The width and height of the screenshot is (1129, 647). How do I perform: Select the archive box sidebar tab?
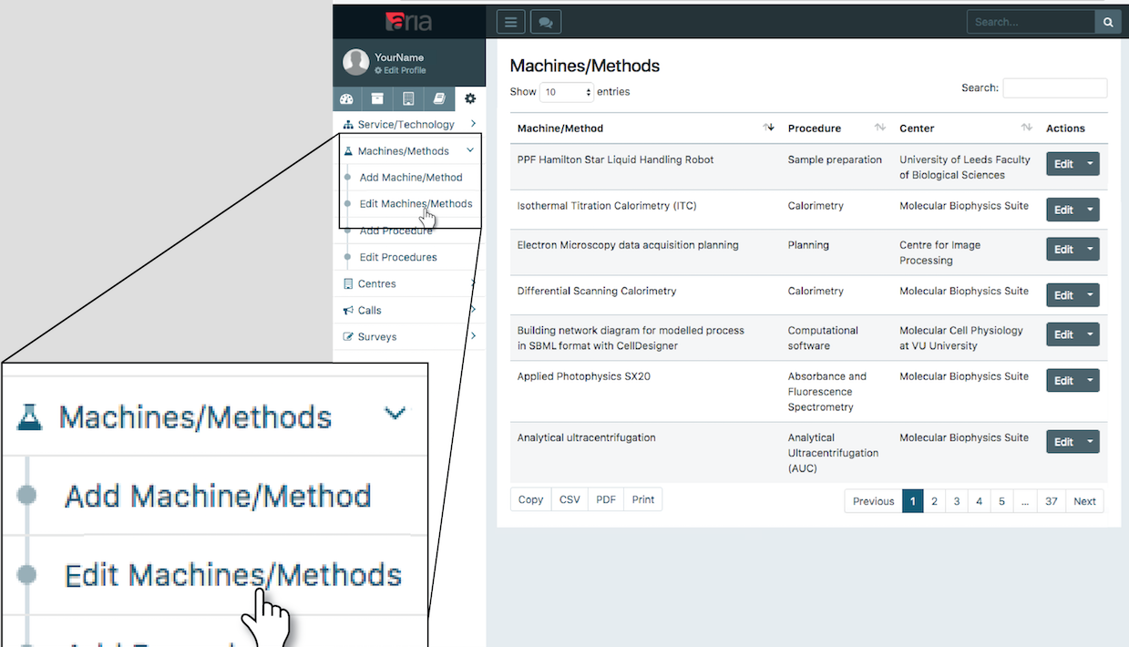(377, 98)
